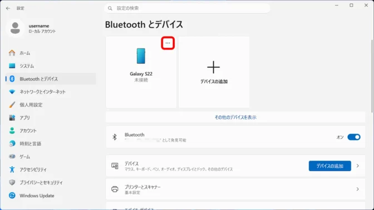Click the デバイスの追加 tile label
This screenshot has width=374, height=210.
click(214, 82)
